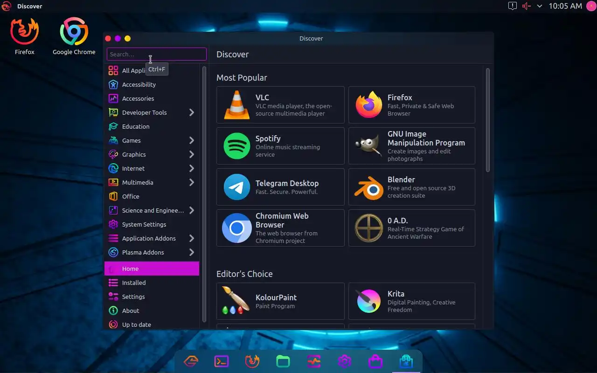
Task: Click the Accessories category icon
Action: [x=113, y=98]
